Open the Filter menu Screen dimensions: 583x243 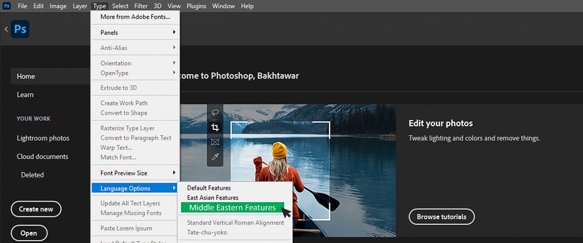(141, 6)
